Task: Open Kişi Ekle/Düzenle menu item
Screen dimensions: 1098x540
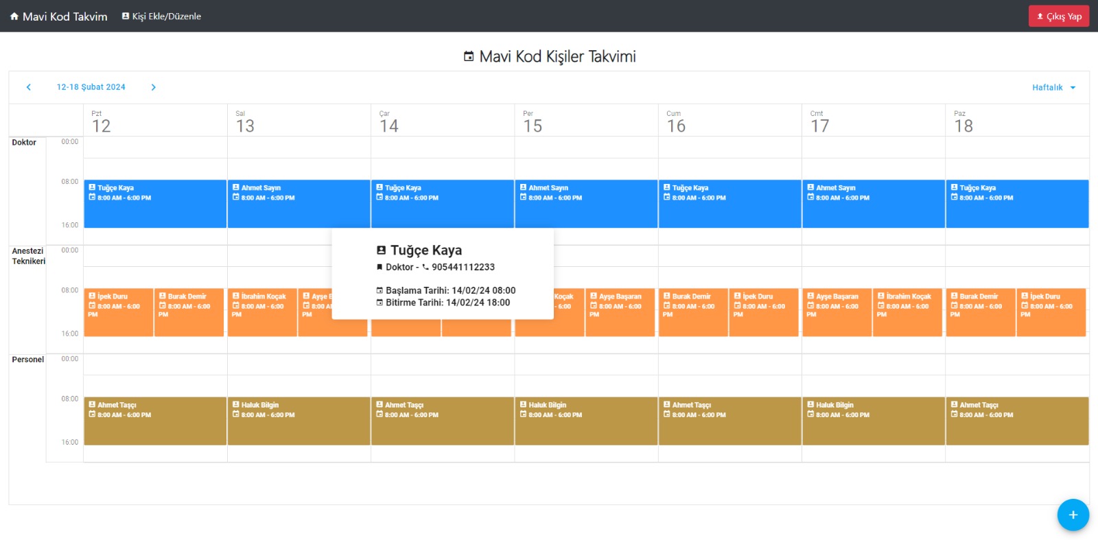Action: coord(166,16)
